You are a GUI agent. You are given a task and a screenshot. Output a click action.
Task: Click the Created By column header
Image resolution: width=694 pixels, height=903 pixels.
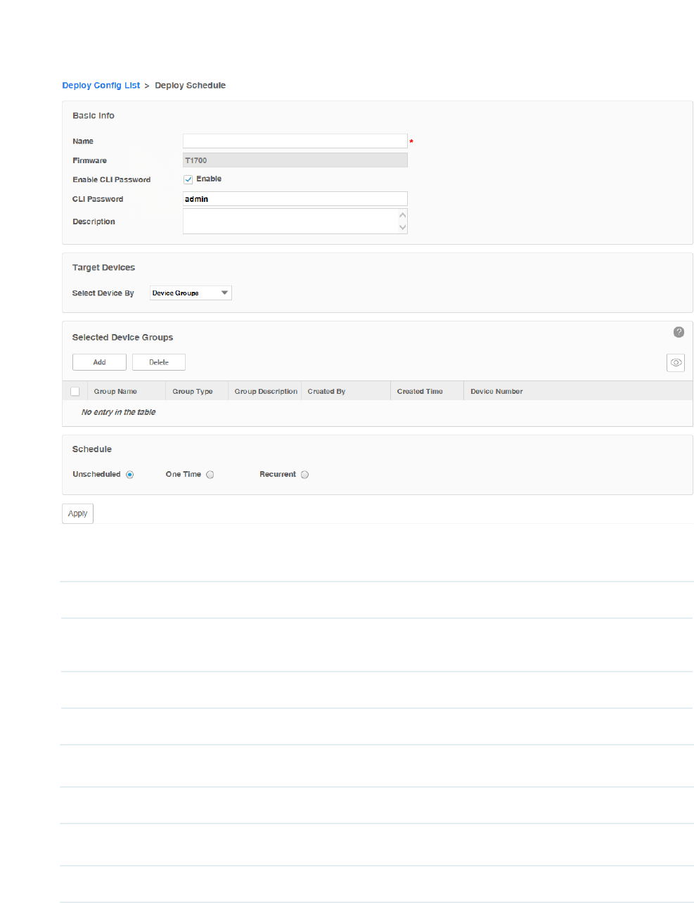[326, 392]
